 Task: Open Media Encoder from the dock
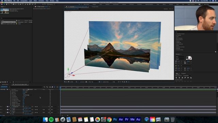pos(133,120)
